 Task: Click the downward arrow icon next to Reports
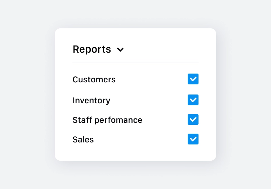click(120, 50)
